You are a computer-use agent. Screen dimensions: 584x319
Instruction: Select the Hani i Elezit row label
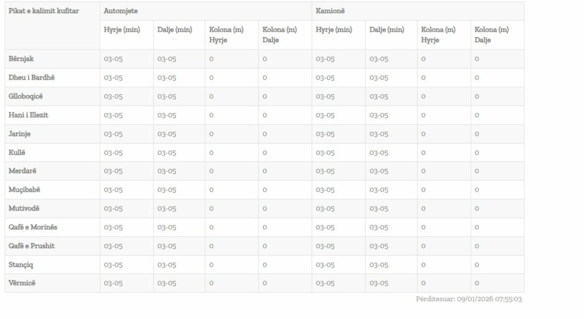29,115
